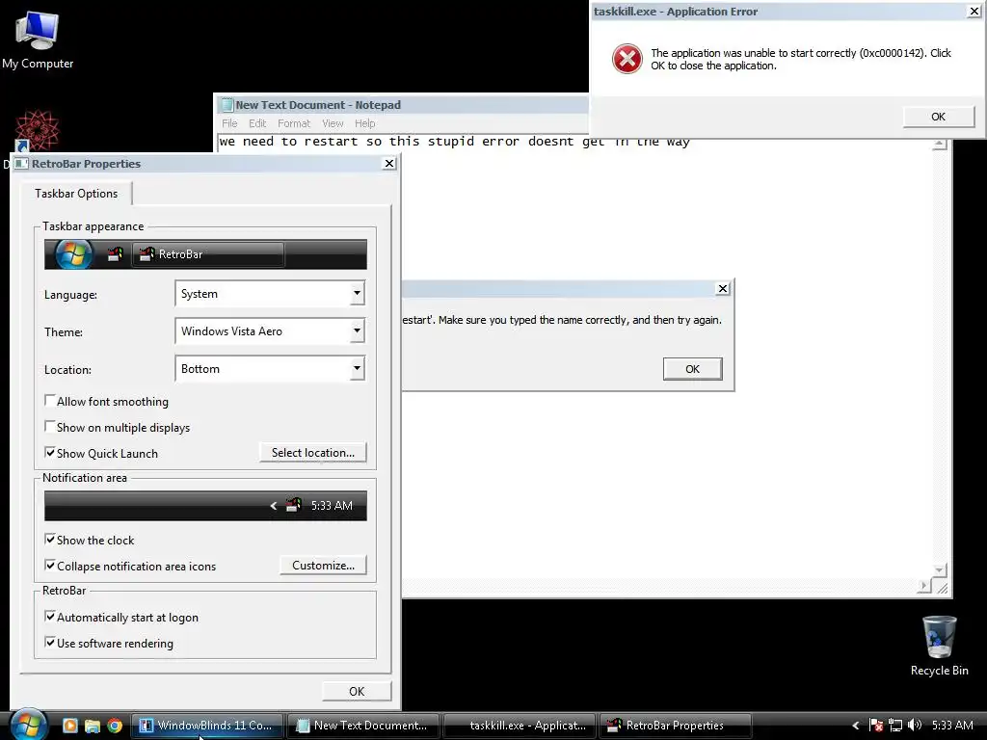Close the RetroBar Properties window

coord(389,164)
